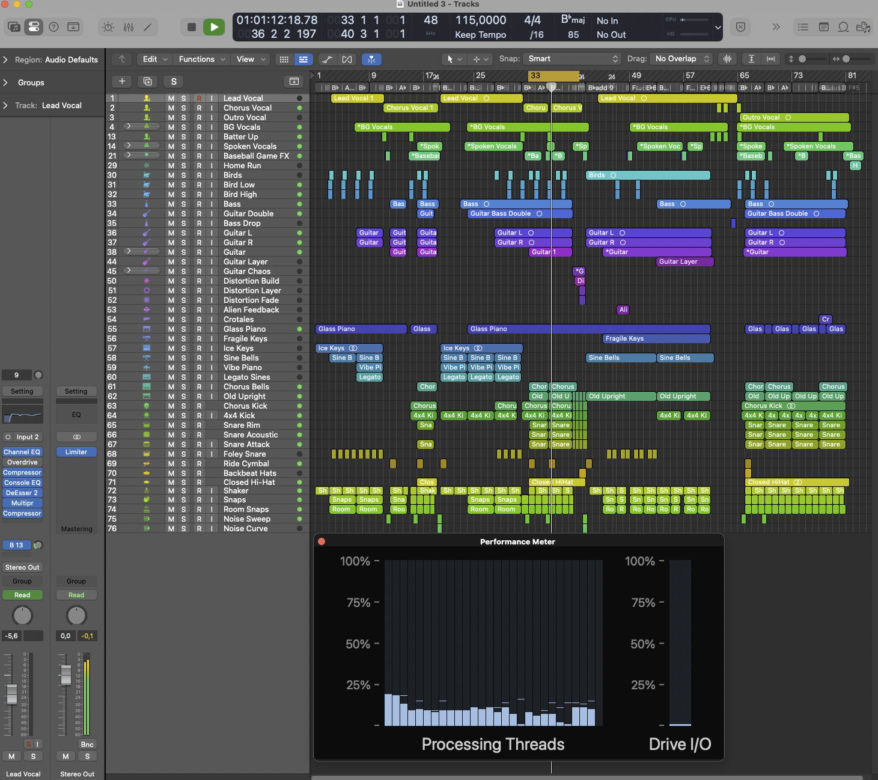Open the Editors pencil button
This screenshot has height=780, width=878.
[x=147, y=27]
